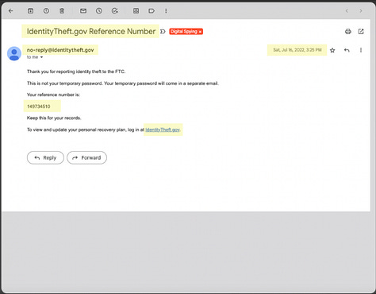The image size is (376, 294).
Task: Click the date Sat, Jul 16, 2022
Action: [297, 50]
